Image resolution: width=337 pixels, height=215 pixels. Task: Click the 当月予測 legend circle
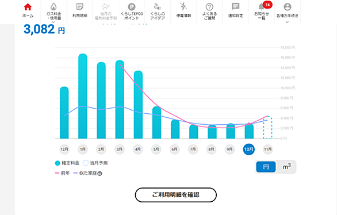[x=86, y=163]
